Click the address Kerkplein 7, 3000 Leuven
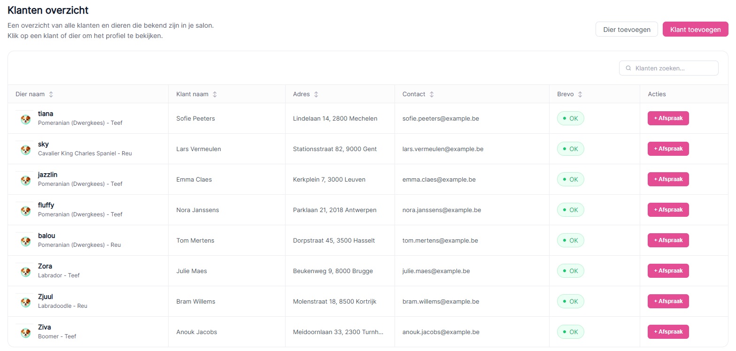Viewport: 736px width, 351px height. coord(329,179)
